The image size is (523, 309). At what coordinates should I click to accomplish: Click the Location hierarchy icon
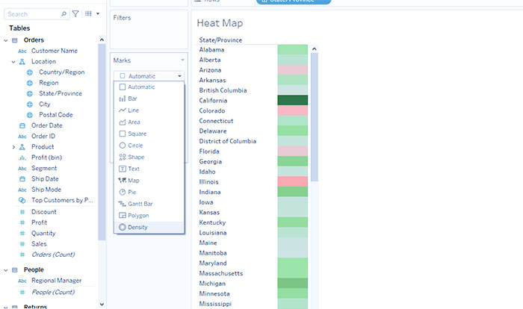click(22, 62)
